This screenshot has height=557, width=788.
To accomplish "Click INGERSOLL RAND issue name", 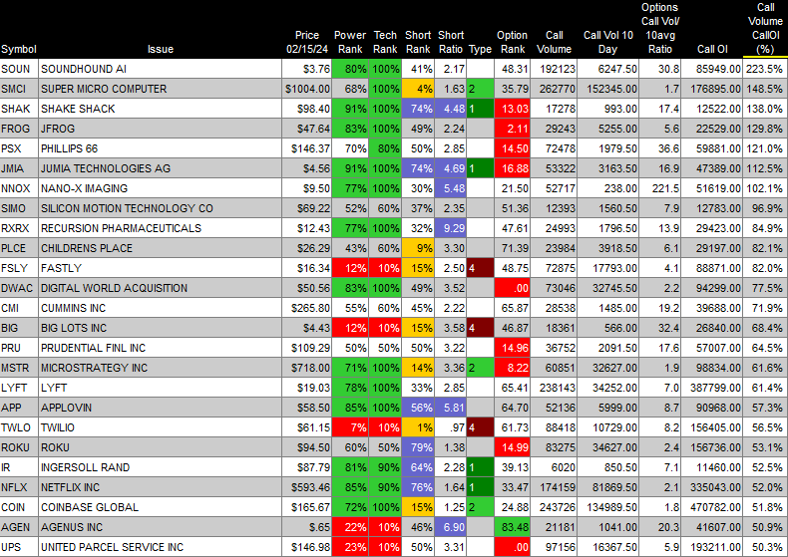I will coord(86,467).
